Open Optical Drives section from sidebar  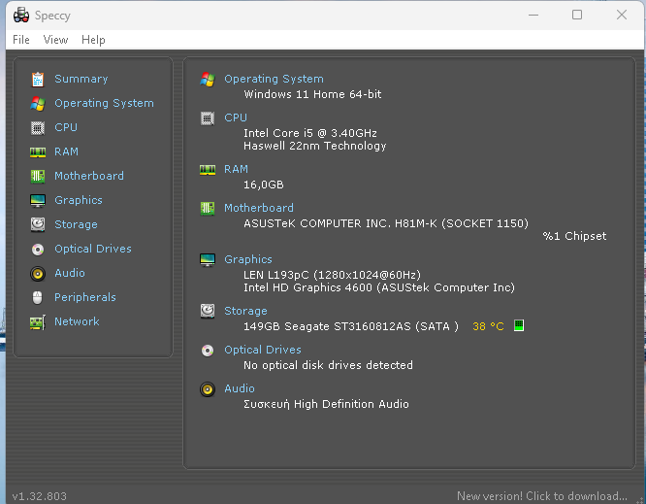coord(93,249)
